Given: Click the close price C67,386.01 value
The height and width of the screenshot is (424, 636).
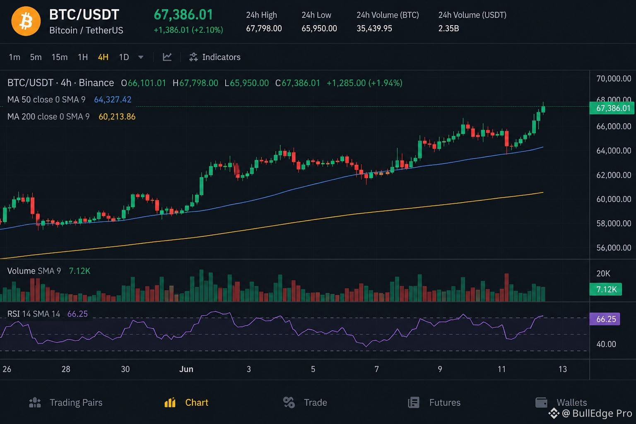Looking at the screenshot, I should 298,83.
